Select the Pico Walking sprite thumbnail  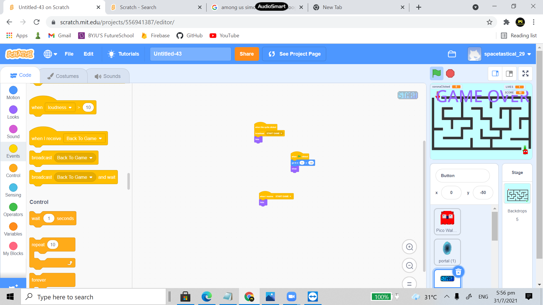pyautogui.click(x=447, y=221)
